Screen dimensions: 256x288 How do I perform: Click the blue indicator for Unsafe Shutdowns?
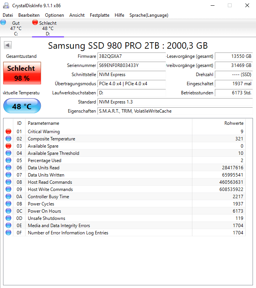click(8, 218)
